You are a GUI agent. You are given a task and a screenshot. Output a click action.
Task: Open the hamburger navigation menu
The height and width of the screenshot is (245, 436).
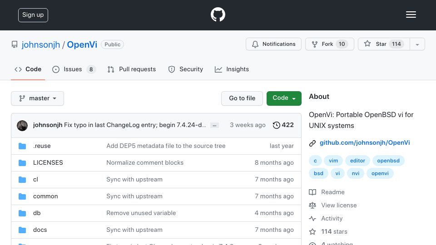pos(411,15)
